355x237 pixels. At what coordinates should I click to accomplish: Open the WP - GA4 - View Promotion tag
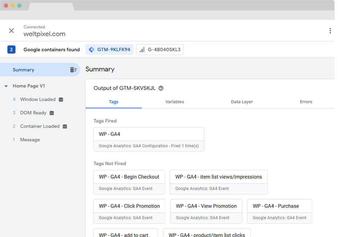pyautogui.click(x=206, y=211)
